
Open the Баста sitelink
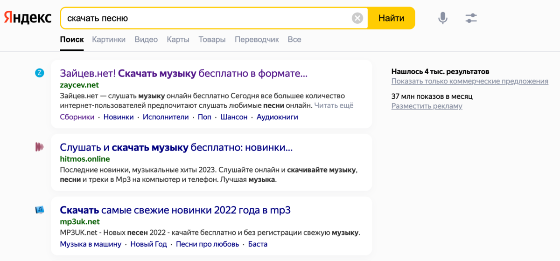click(x=258, y=244)
